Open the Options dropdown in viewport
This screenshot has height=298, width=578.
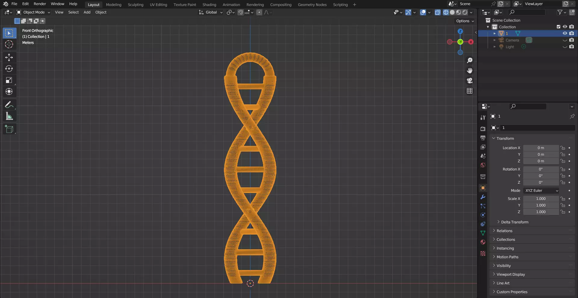click(x=465, y=21)
